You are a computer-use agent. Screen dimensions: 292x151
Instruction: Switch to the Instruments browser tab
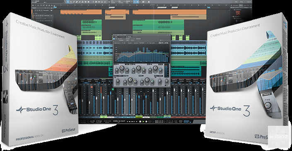coord(235,5)
